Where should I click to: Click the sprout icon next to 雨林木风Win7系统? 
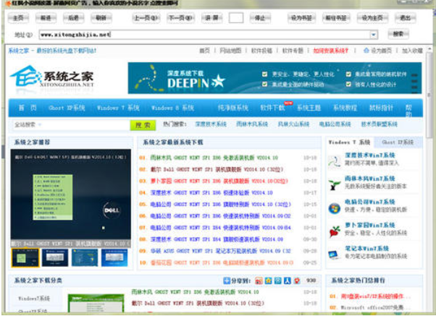[x=334, y=184]
